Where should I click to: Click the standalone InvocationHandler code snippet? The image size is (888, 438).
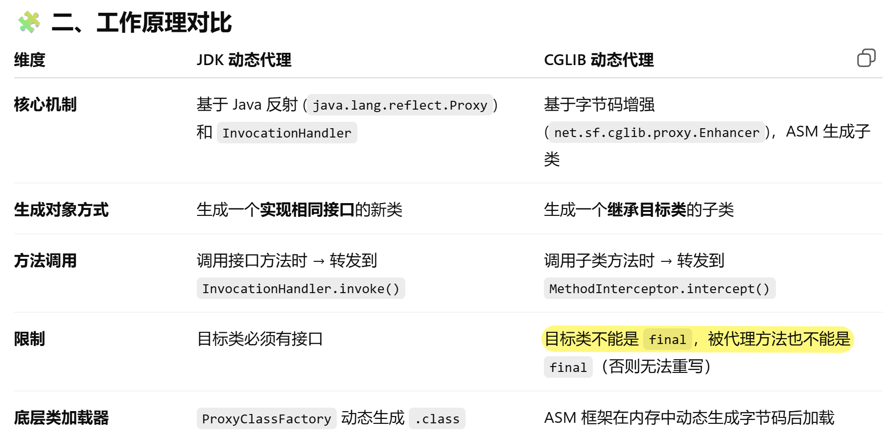pyautogui.click(x=287, y=133)
